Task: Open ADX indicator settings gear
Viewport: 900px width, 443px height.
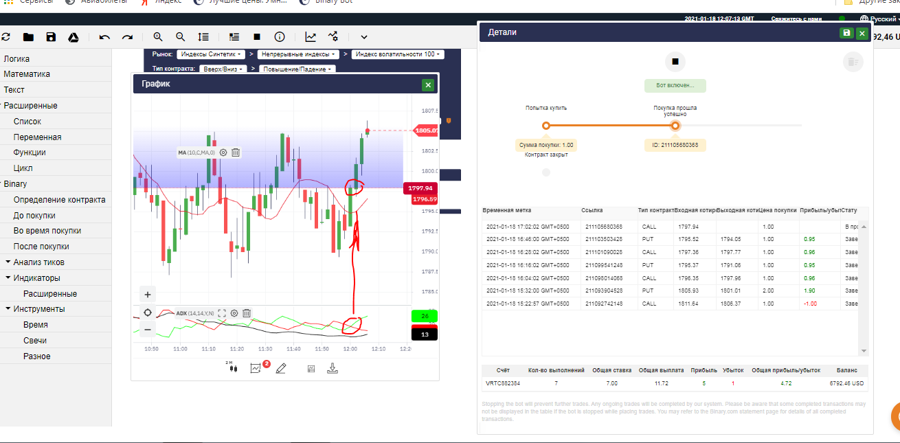Action: pyautogui.click(x=234, y=313)
